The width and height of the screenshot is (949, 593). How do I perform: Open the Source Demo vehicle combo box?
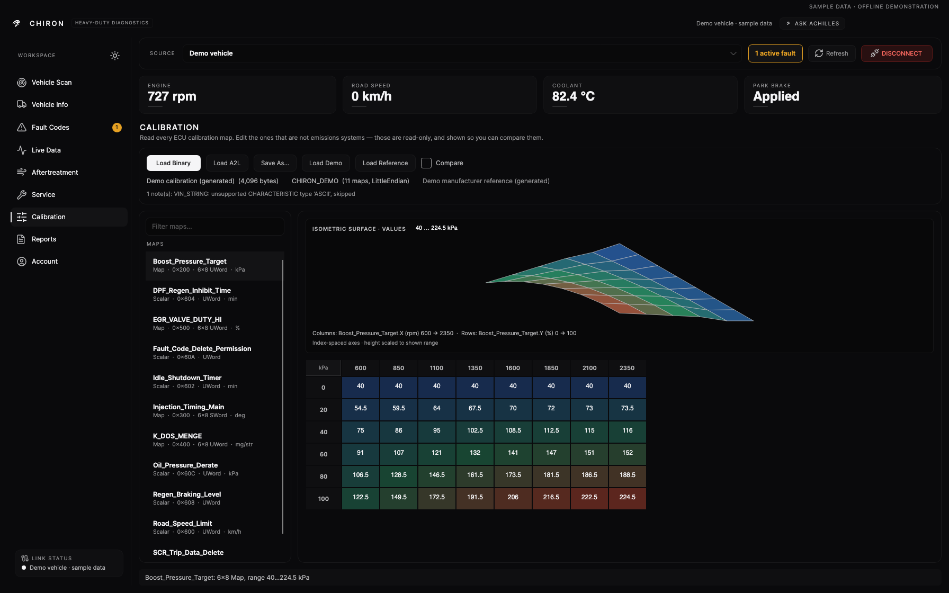tap(462, 53)
